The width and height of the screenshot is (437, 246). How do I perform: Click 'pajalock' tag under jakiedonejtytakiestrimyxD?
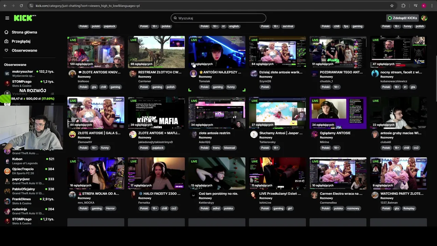tap(158, 148)
